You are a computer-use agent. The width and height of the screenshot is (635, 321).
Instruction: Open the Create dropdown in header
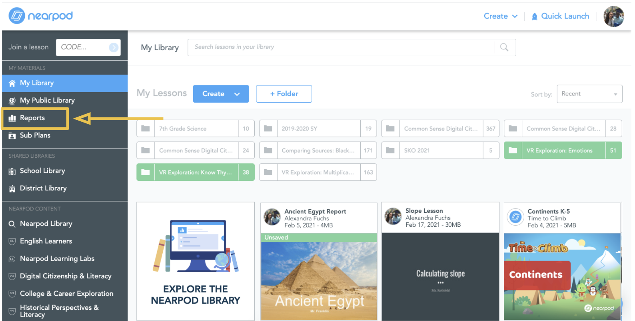(x=500, y=16)
